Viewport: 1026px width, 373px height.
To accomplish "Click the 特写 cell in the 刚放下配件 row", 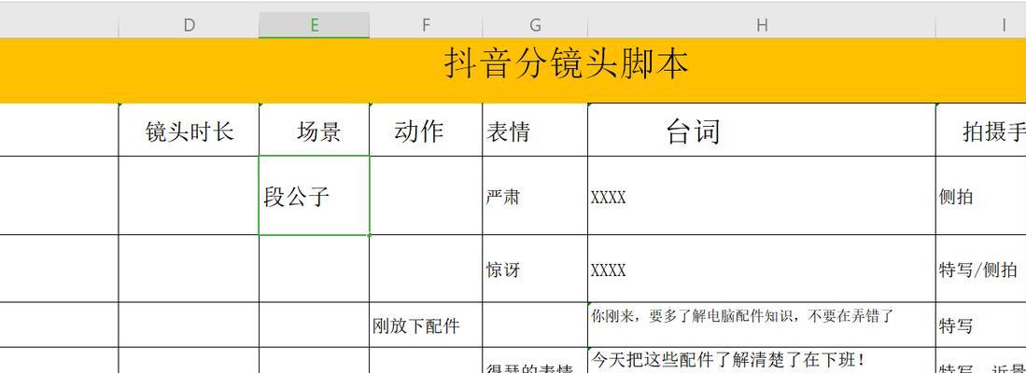I will pos(981,325).
